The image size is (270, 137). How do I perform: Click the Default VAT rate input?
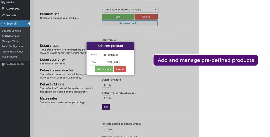(107, 85)
